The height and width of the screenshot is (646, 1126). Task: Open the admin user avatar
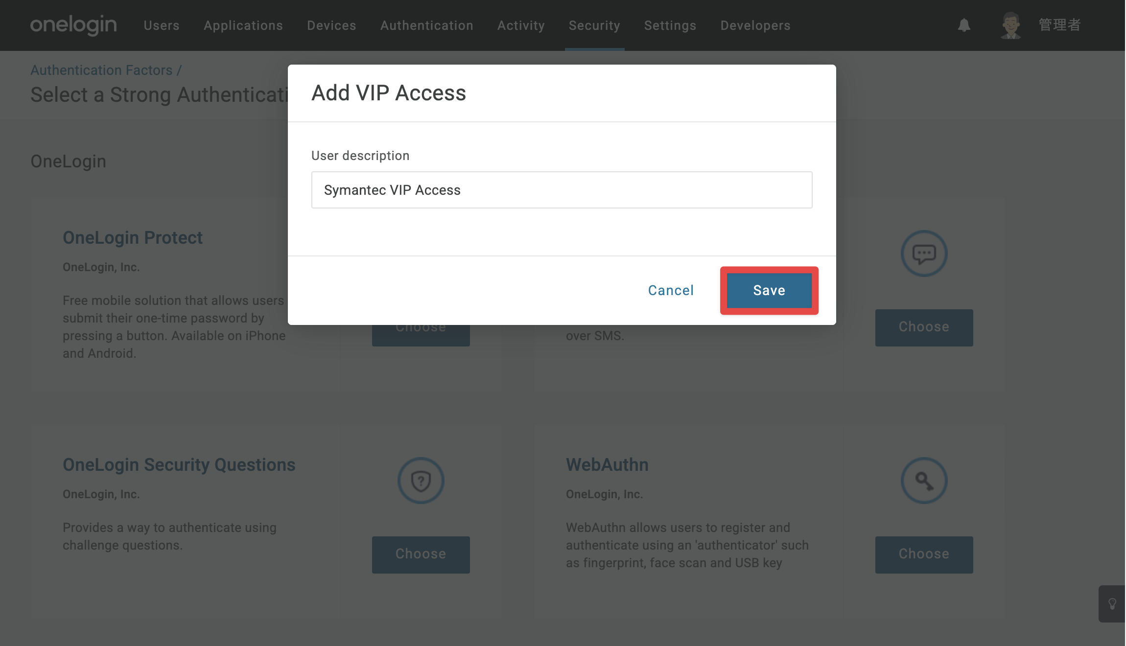[x=1010, y=25]
